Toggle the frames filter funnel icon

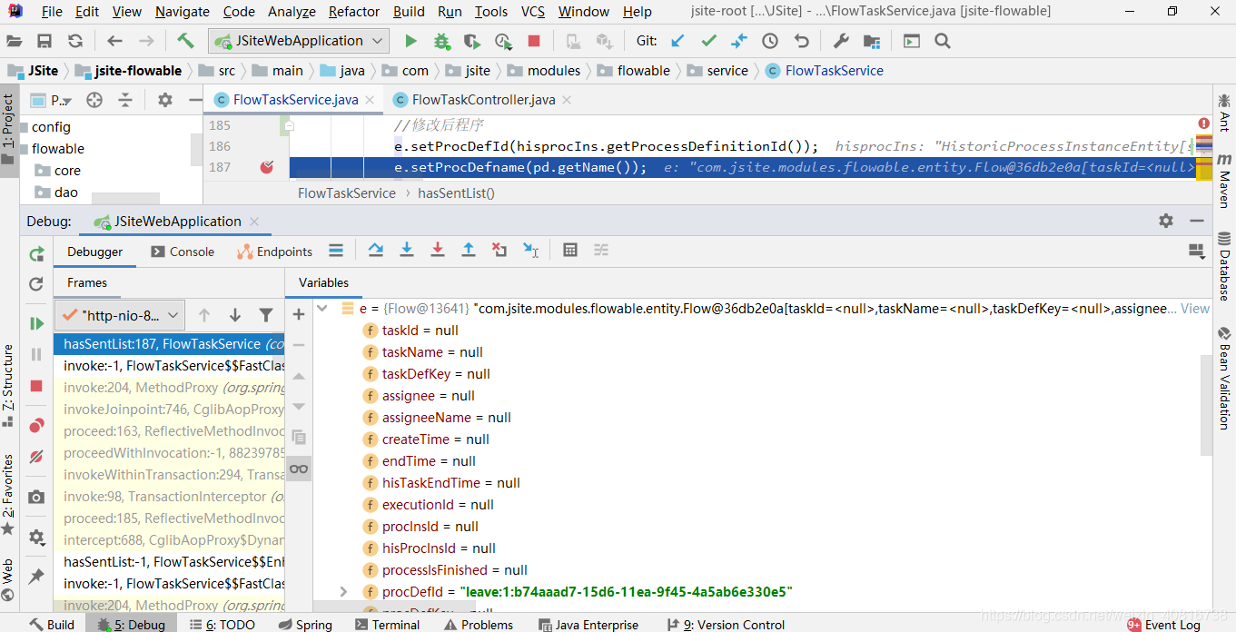tap(266, 315)
